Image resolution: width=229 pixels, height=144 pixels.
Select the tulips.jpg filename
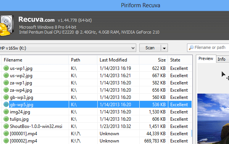[19, 119]
